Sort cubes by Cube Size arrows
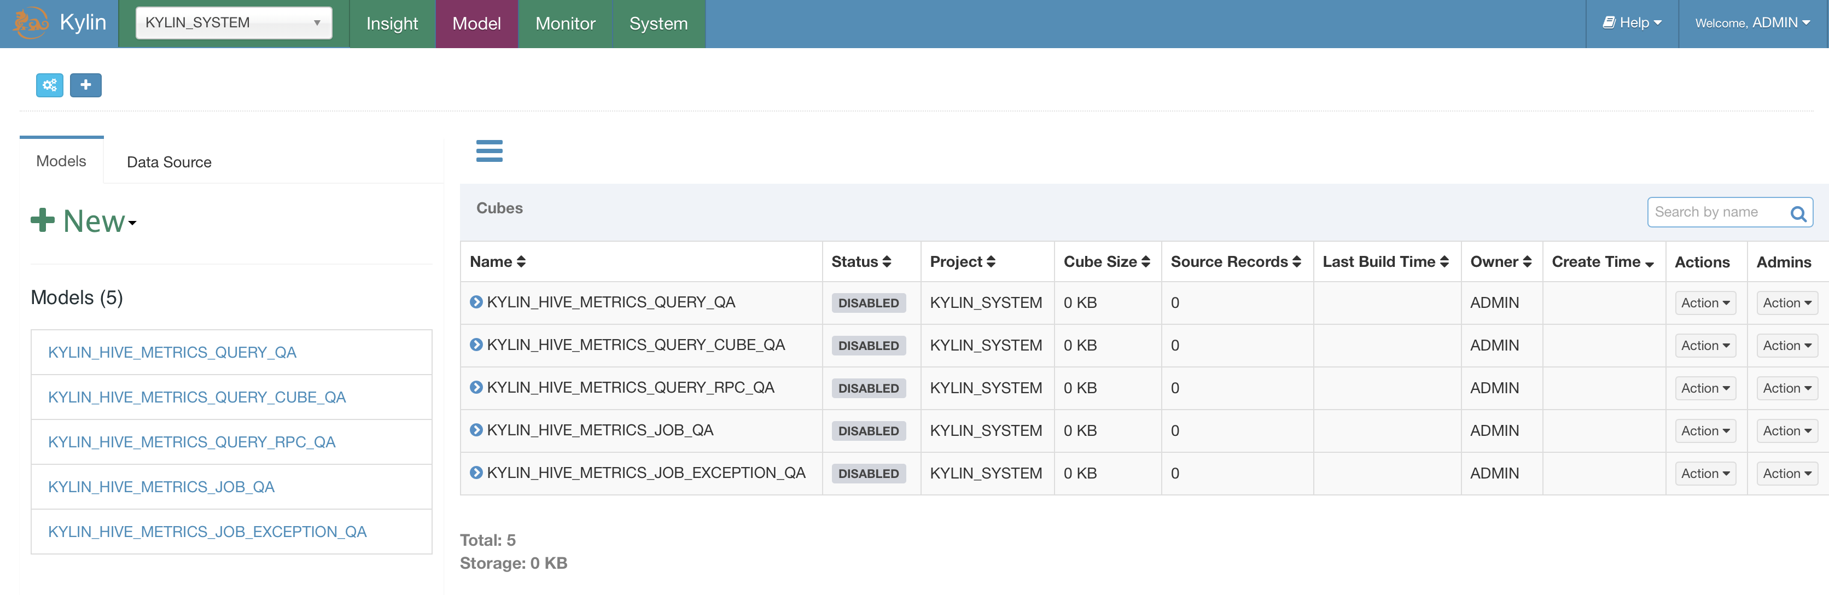 1145,262
